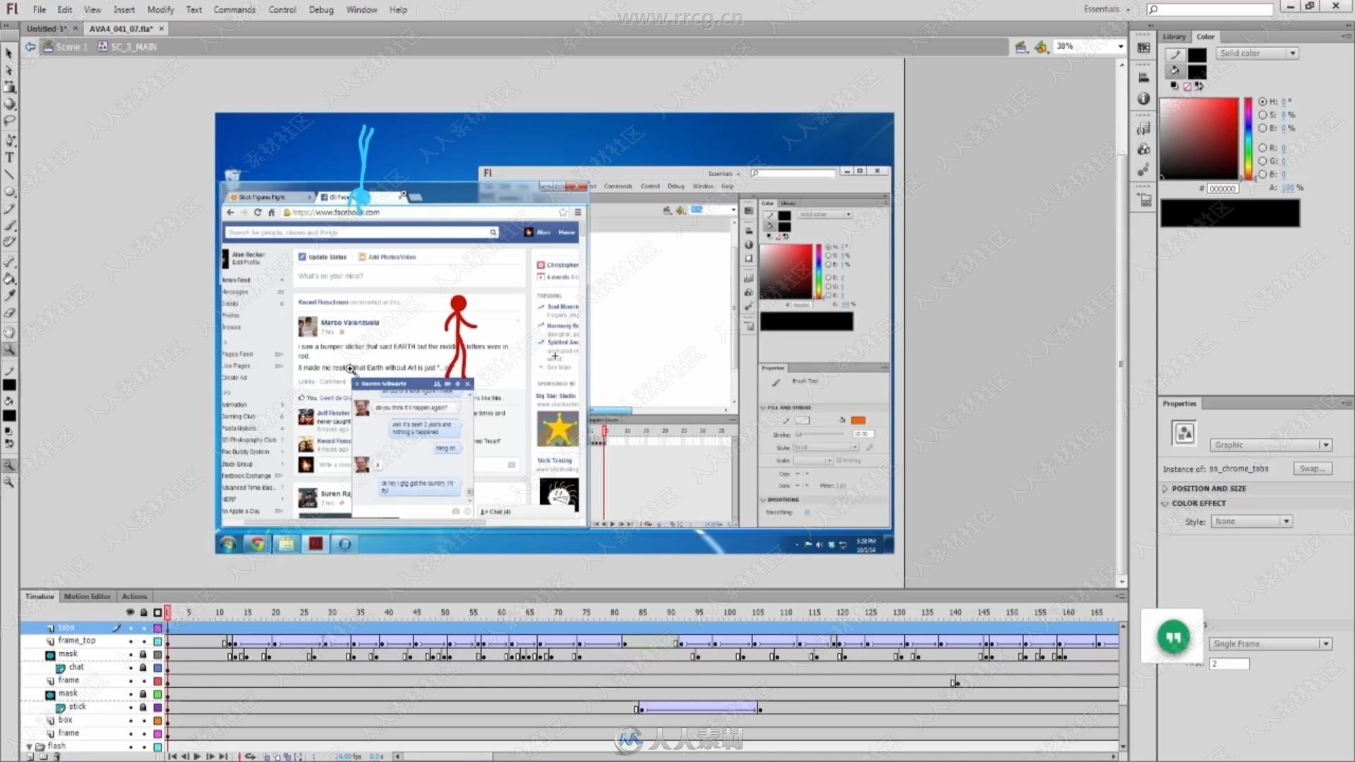Screen dimensions: 1355x762
Task: Open the Single Frame looping dropdown
Action: click(x=1270, y=644)
